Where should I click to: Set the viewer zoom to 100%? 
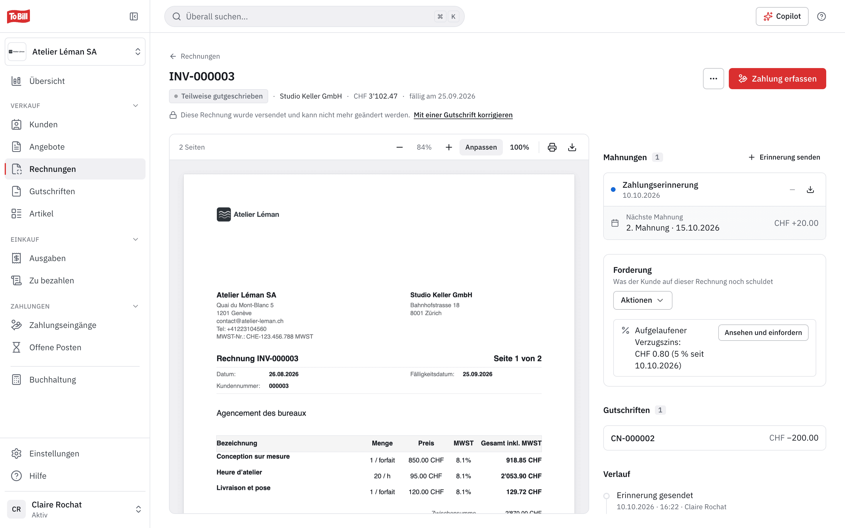click(x=519, y=147)
